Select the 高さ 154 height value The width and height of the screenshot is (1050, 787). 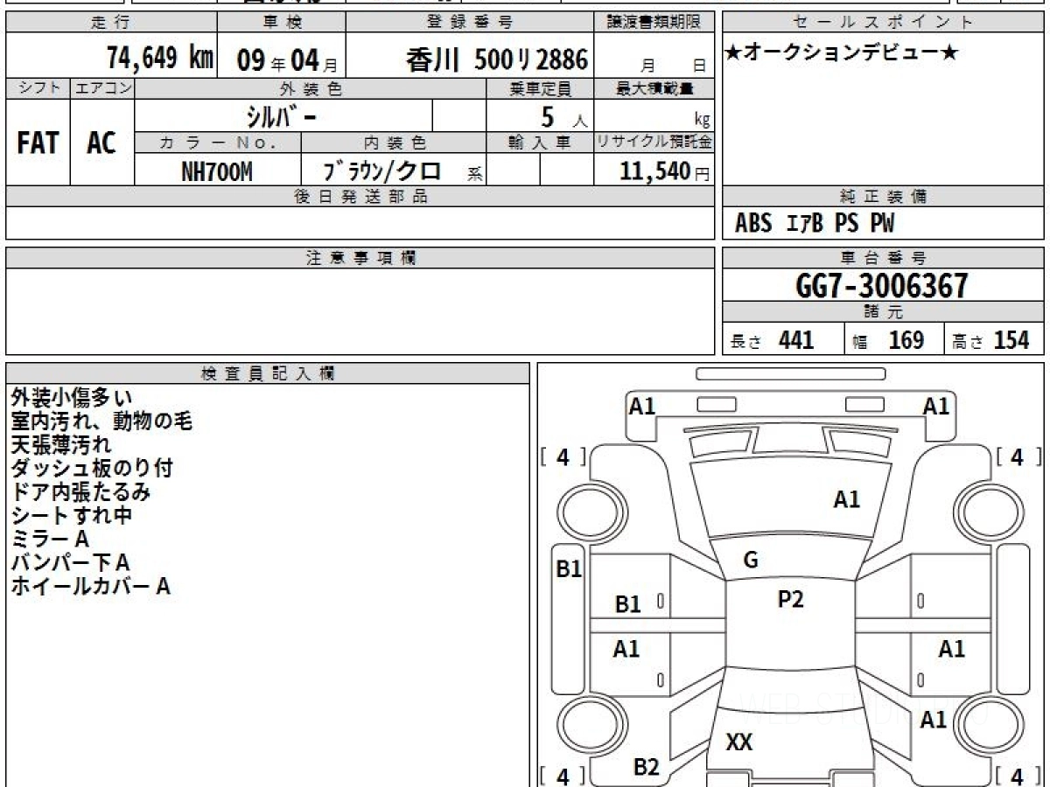[992, 340]
